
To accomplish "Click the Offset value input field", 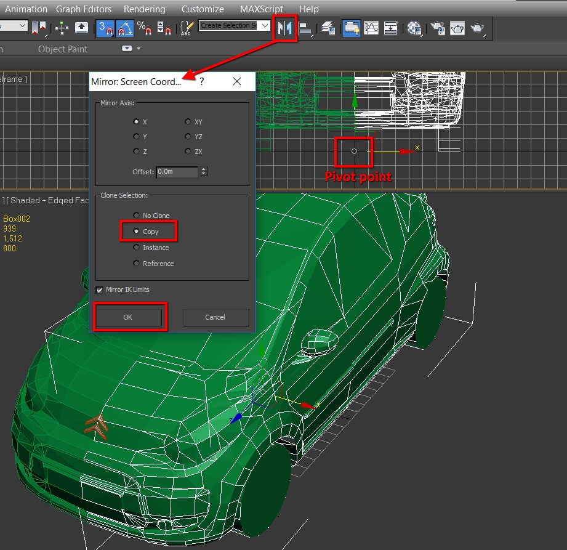I will point(177,172).
